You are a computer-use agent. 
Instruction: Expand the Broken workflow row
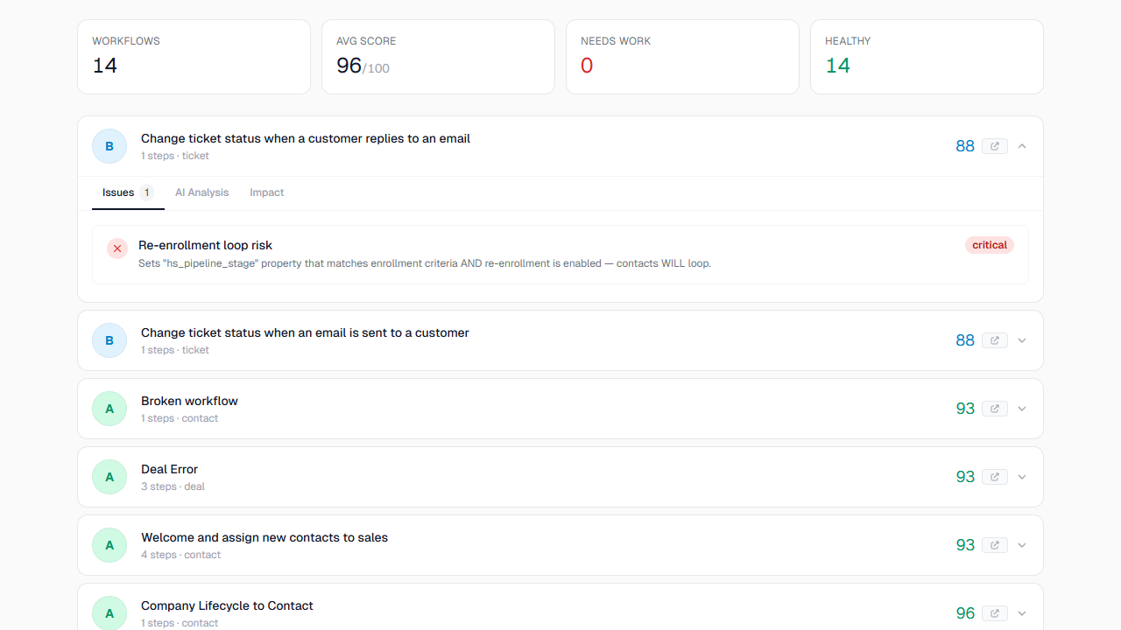(1022, 409)
